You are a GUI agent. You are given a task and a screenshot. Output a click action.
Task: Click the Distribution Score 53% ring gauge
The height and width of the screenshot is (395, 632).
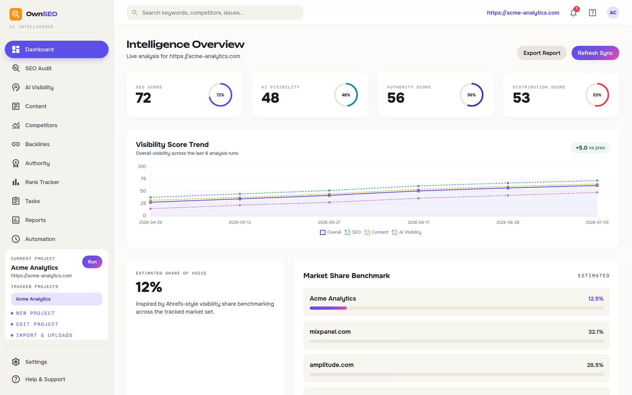tap(597, 95)
